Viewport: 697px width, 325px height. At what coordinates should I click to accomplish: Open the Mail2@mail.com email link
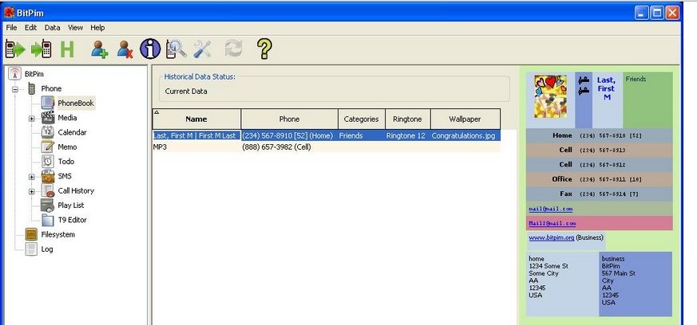point(552,223)
